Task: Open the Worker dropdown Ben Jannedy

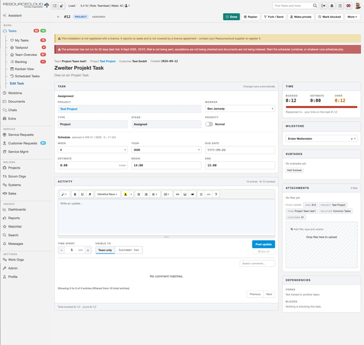Action: tap(240, 109)
